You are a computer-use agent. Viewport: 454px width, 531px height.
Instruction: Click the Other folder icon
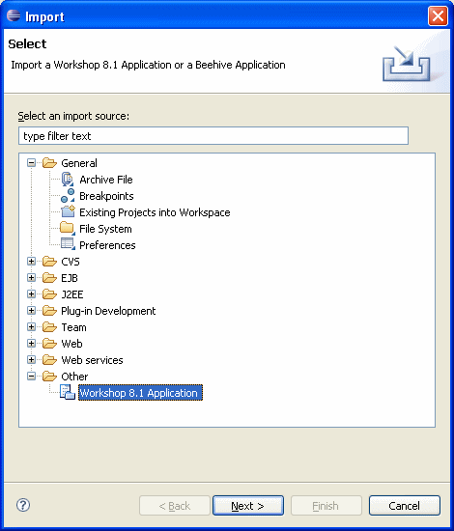[49, 377]
